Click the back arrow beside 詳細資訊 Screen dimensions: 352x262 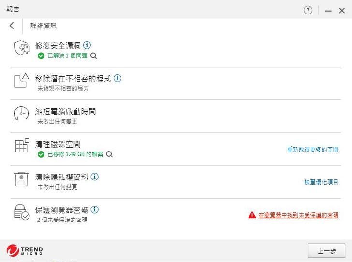point(12,26)
